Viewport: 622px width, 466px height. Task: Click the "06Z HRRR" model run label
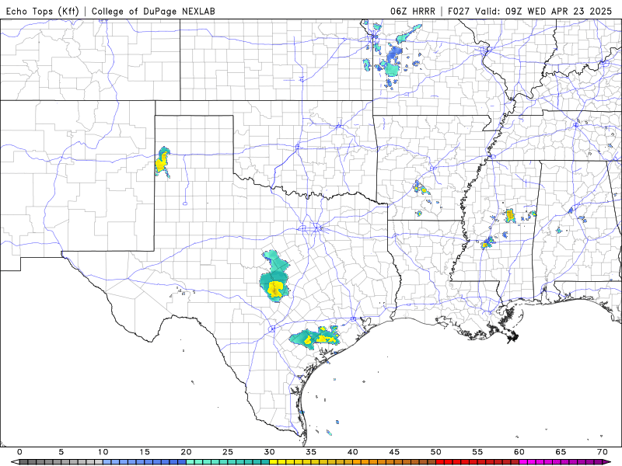[x=413, y=11]
